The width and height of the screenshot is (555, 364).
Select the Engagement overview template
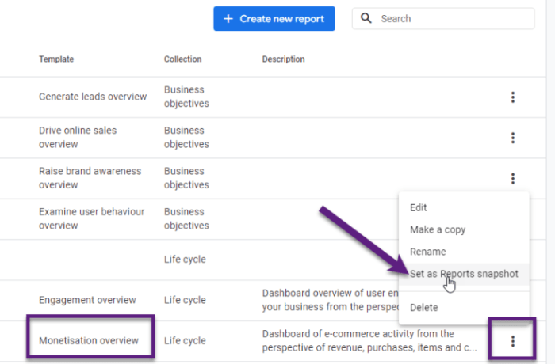(87, 300)
